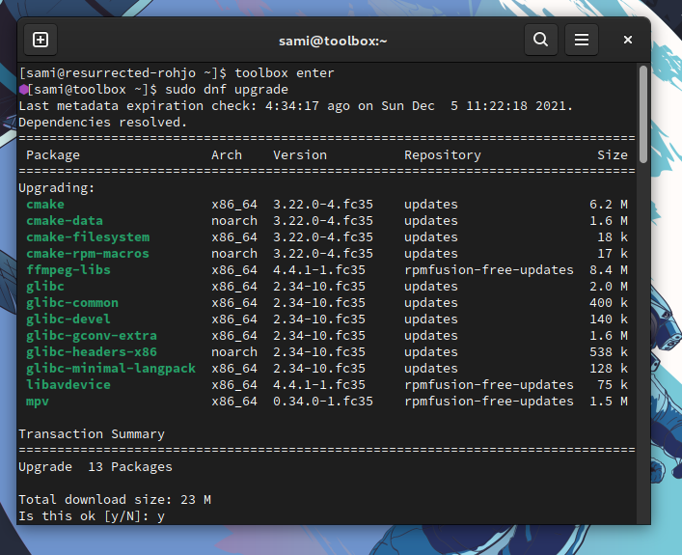Screen dimensions: 682x555
Task: Click the cmake-filesystem package name
Action: click(88, 237)
